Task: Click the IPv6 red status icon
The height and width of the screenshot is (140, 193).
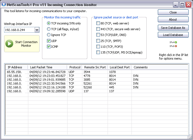Action: tap(176, 46)
